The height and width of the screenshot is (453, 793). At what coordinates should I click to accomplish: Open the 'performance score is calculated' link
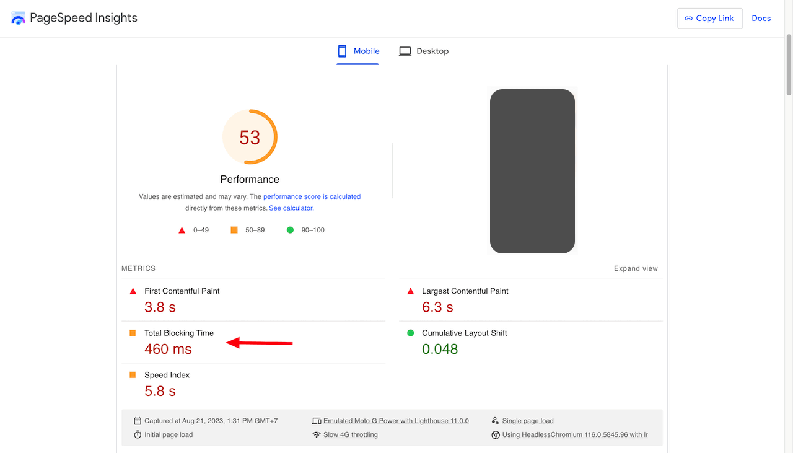[312, 196]
